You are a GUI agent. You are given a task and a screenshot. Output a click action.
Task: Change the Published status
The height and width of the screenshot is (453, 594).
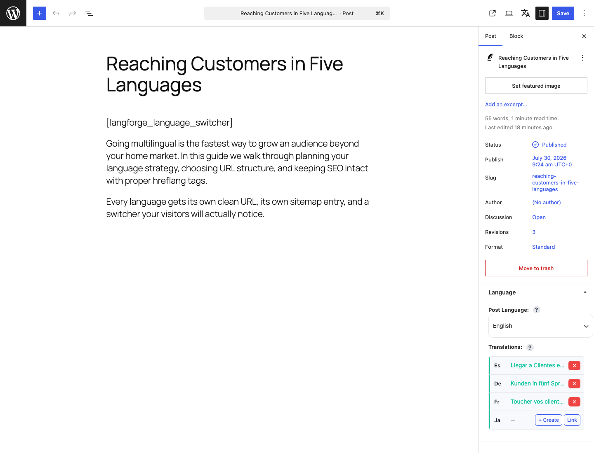pos(549,145)
